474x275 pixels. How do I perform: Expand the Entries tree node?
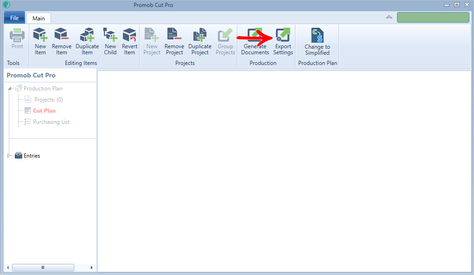coord(9,156)
